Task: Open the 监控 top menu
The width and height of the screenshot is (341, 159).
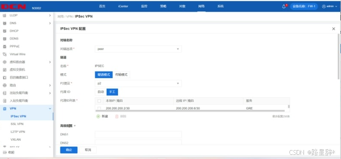Action: click(144, 6)
